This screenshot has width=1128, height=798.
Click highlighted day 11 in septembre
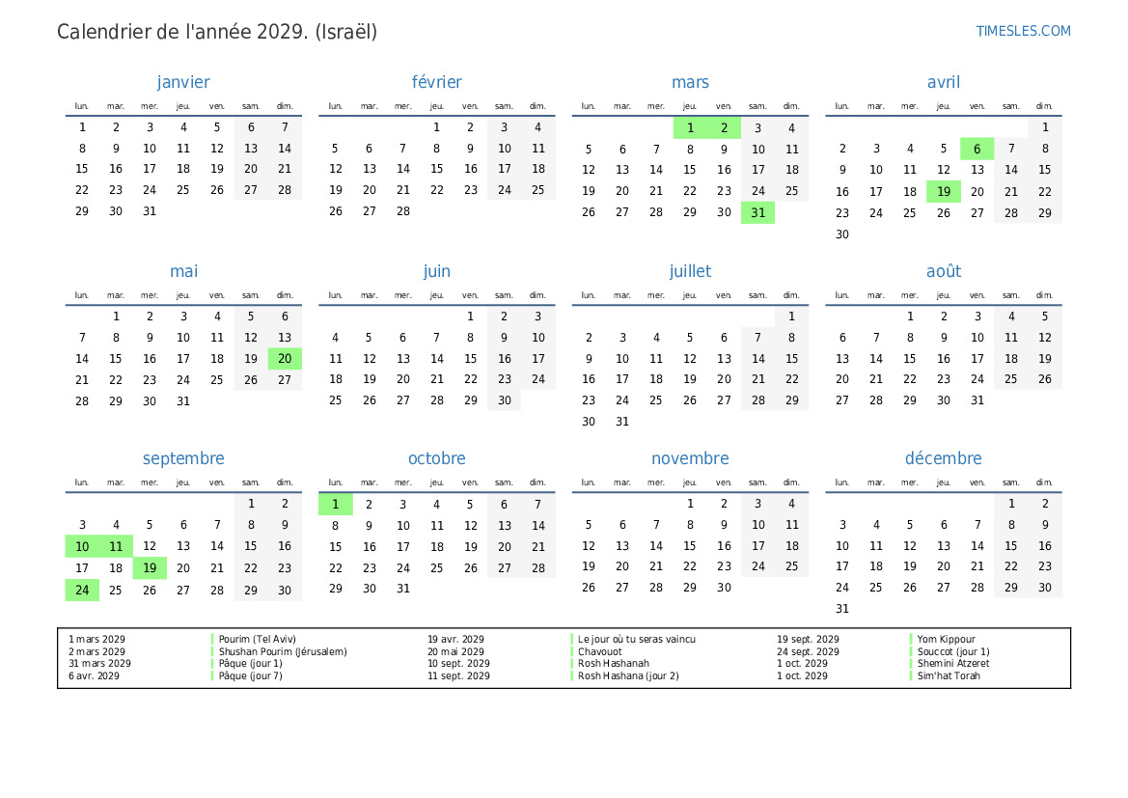116,546
